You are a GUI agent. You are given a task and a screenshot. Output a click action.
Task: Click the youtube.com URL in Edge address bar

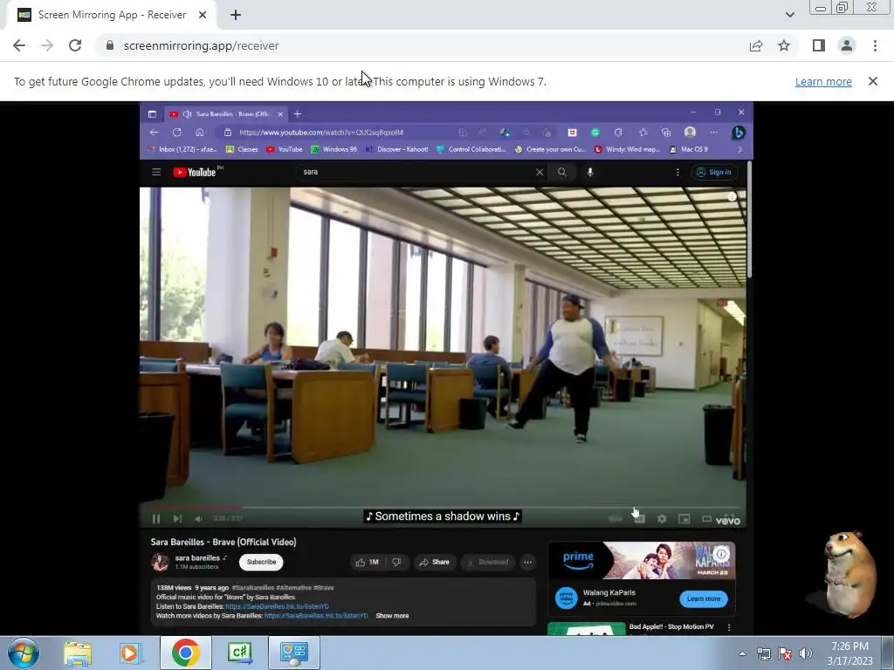click(321, 133)
